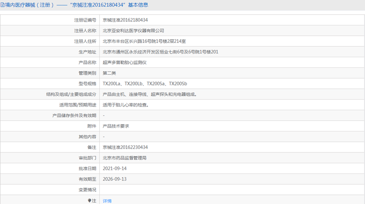Click the 结构及组成/主要组成成分 label

71,94
